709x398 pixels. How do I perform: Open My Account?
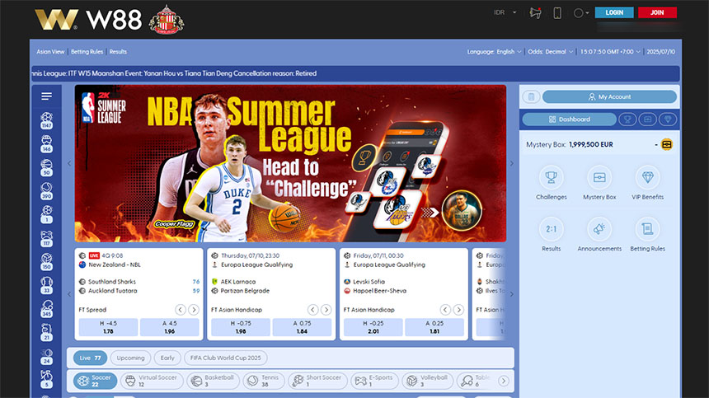click(x=609, y=96)
